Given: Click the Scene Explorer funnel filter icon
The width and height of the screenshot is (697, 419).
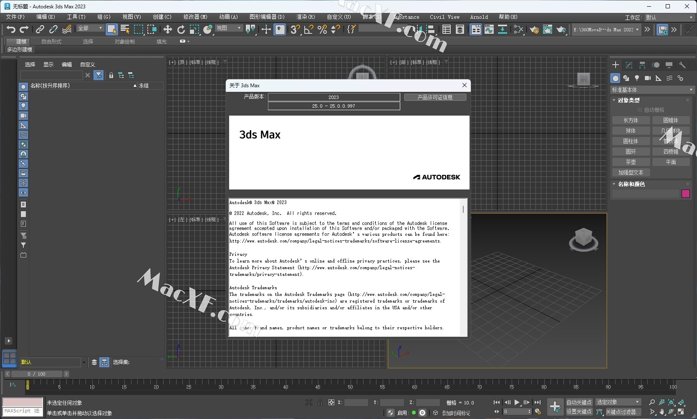Looking at the screenshot, I should coord(99,75).
